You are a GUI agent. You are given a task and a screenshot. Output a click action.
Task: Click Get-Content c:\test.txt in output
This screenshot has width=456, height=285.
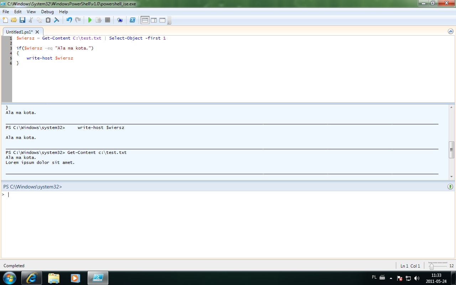97,152
